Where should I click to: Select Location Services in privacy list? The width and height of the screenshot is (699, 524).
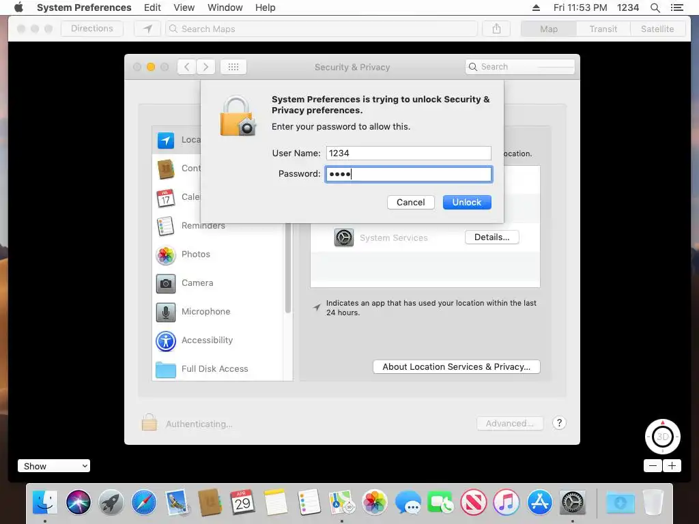pyautogui.click(x=177, y=140)
